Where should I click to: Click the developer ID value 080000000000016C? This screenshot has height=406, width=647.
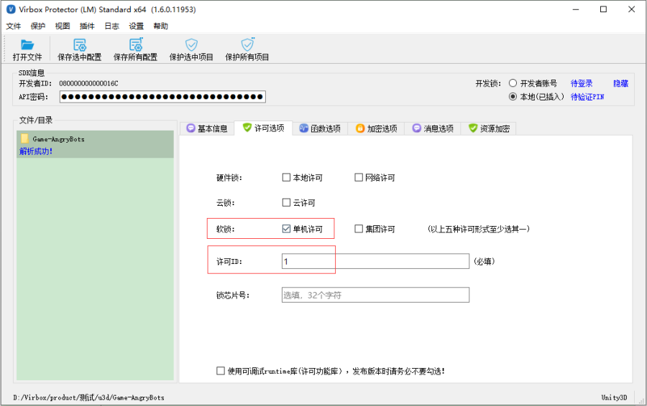tap(88, 84)
